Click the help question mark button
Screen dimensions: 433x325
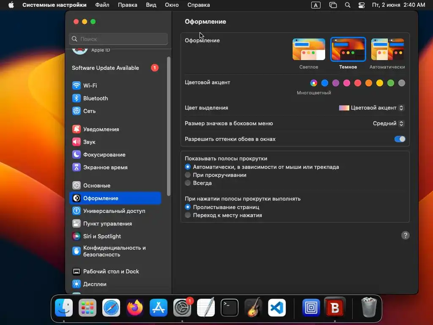pyautogui.click(x=405, y=235)
